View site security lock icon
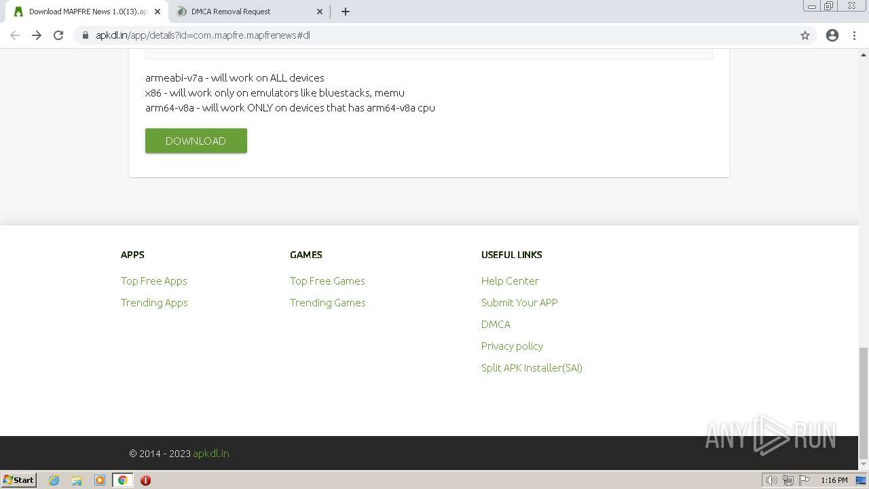869x489 pixels. pyautogui.click(x=86, y=35)
